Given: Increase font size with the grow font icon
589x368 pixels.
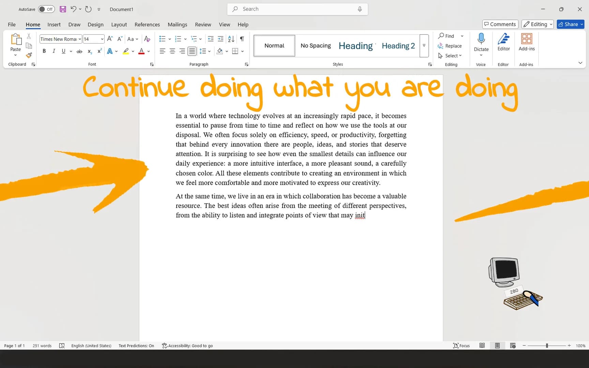Looking at the screenshot, I should pos(110,39).
